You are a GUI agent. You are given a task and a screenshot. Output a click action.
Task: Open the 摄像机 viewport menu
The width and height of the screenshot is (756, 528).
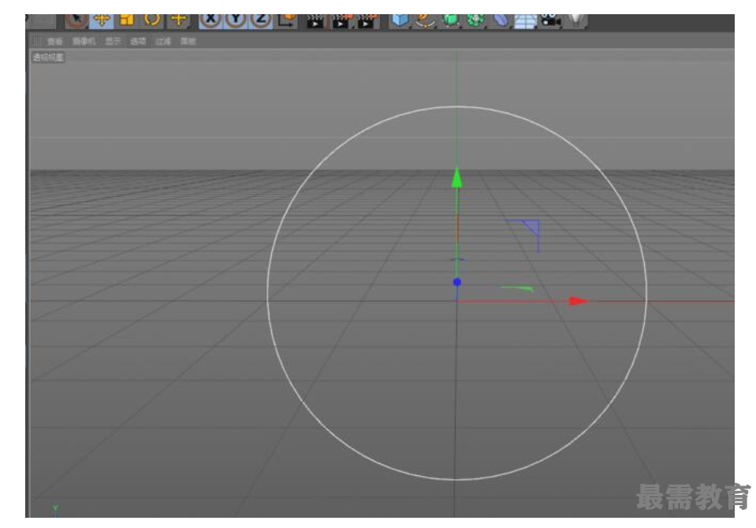click(84, 42)
